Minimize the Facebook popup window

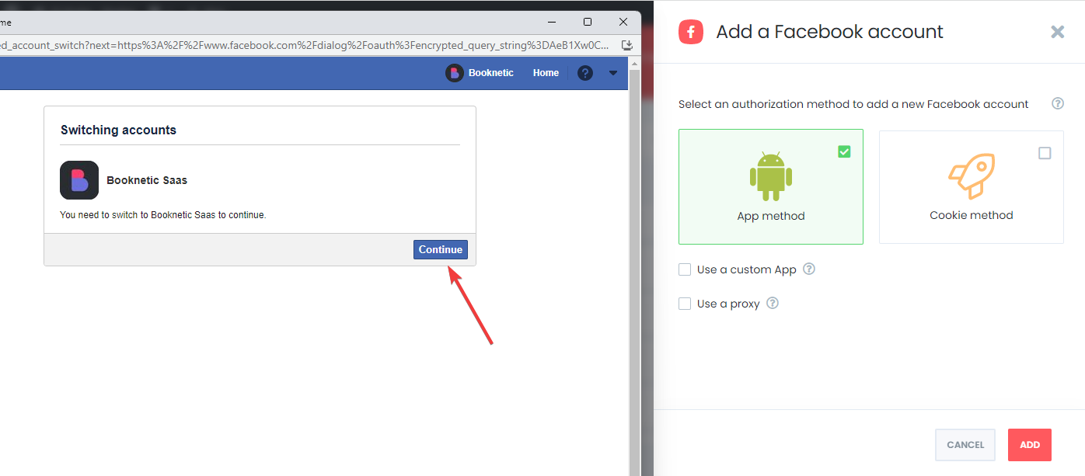pyautogui.click(x=553, y=22)
